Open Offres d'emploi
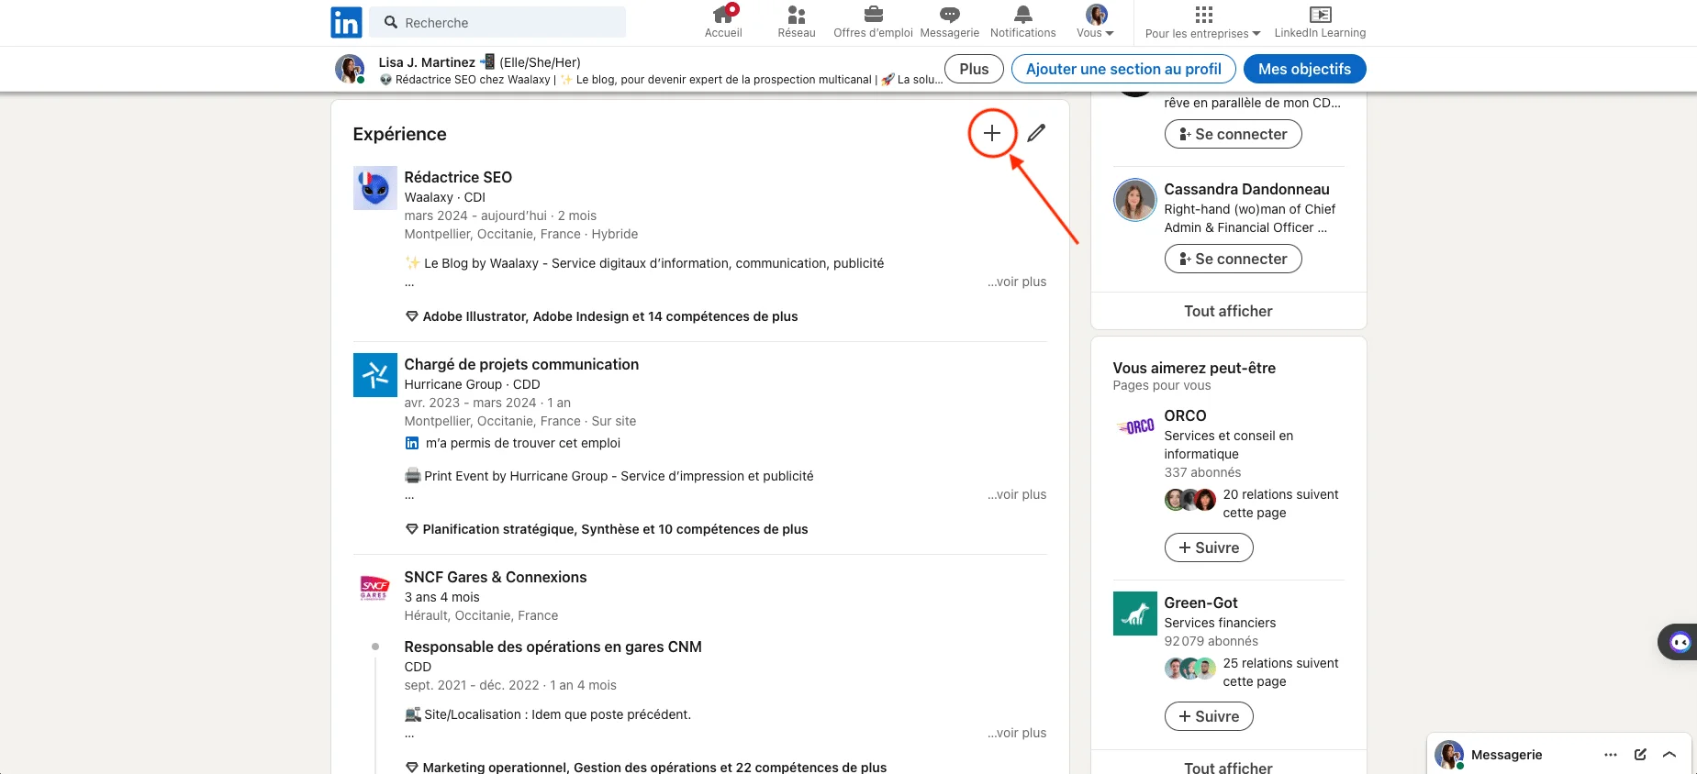The height and width of the screenshot is (774, 1697). [x=873, y=22]
